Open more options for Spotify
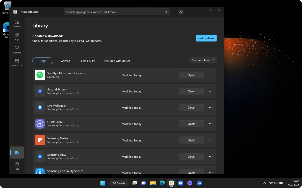Screen dimensions: 302x188 [x=211, y=75]
